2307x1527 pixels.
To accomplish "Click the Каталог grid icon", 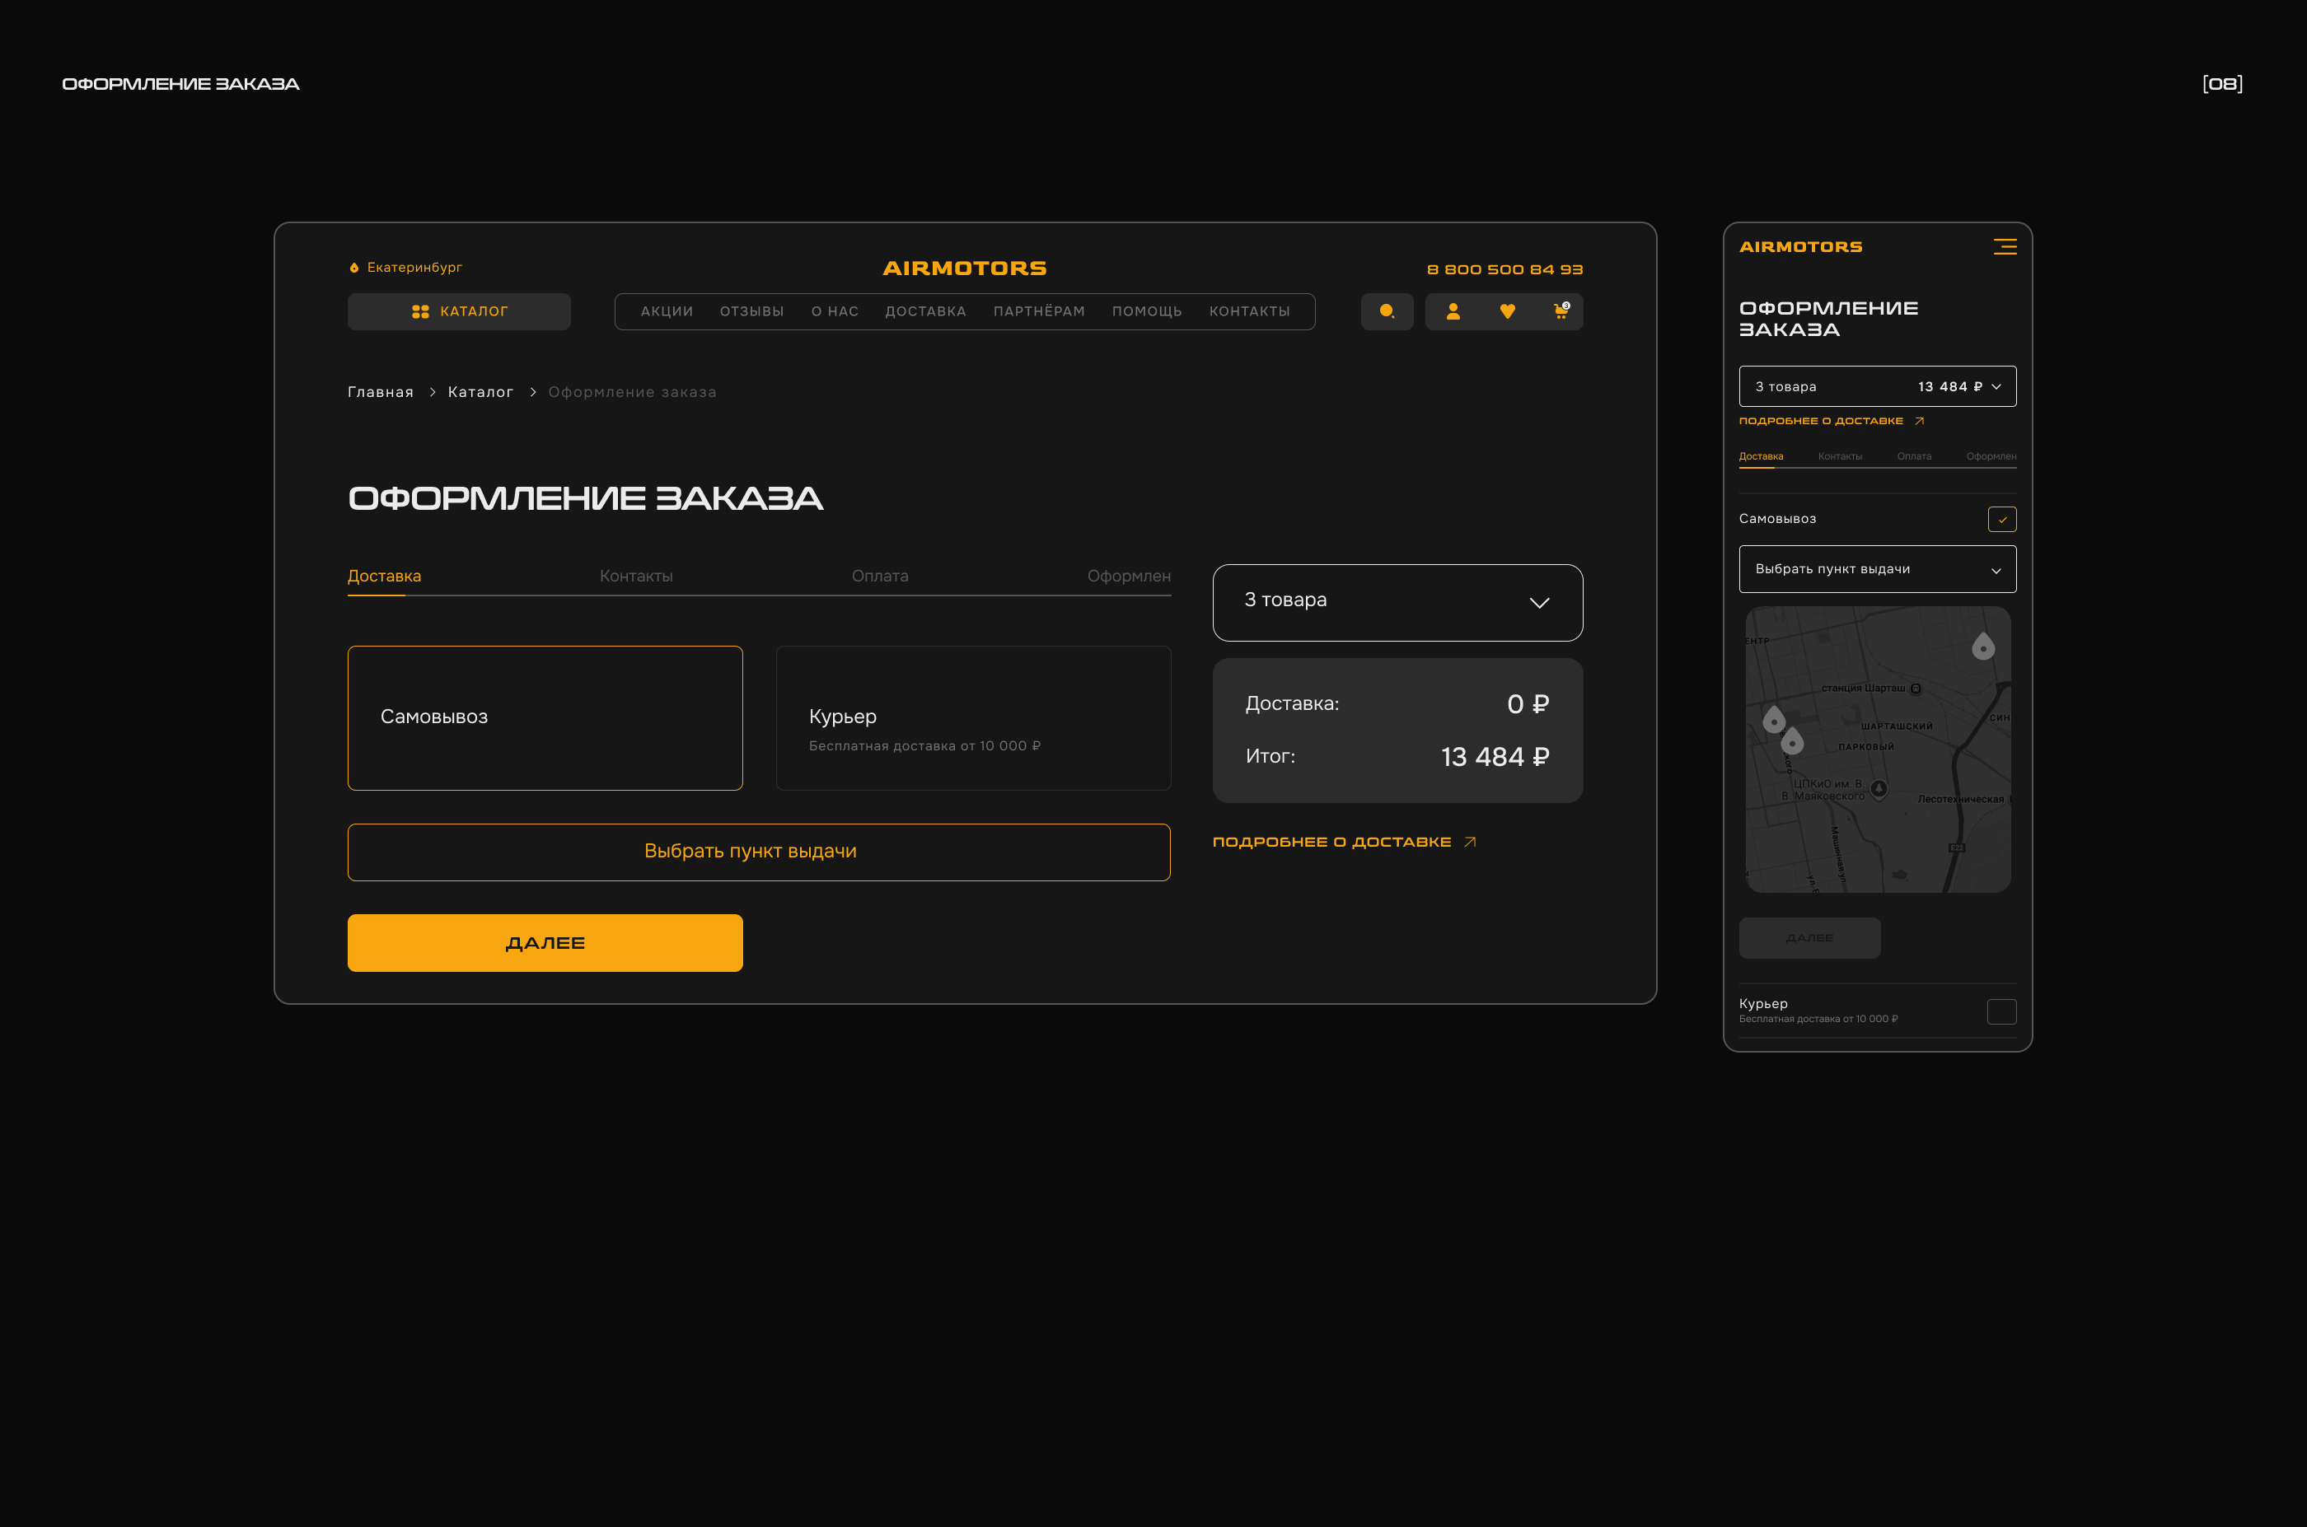I will (420, 311).
